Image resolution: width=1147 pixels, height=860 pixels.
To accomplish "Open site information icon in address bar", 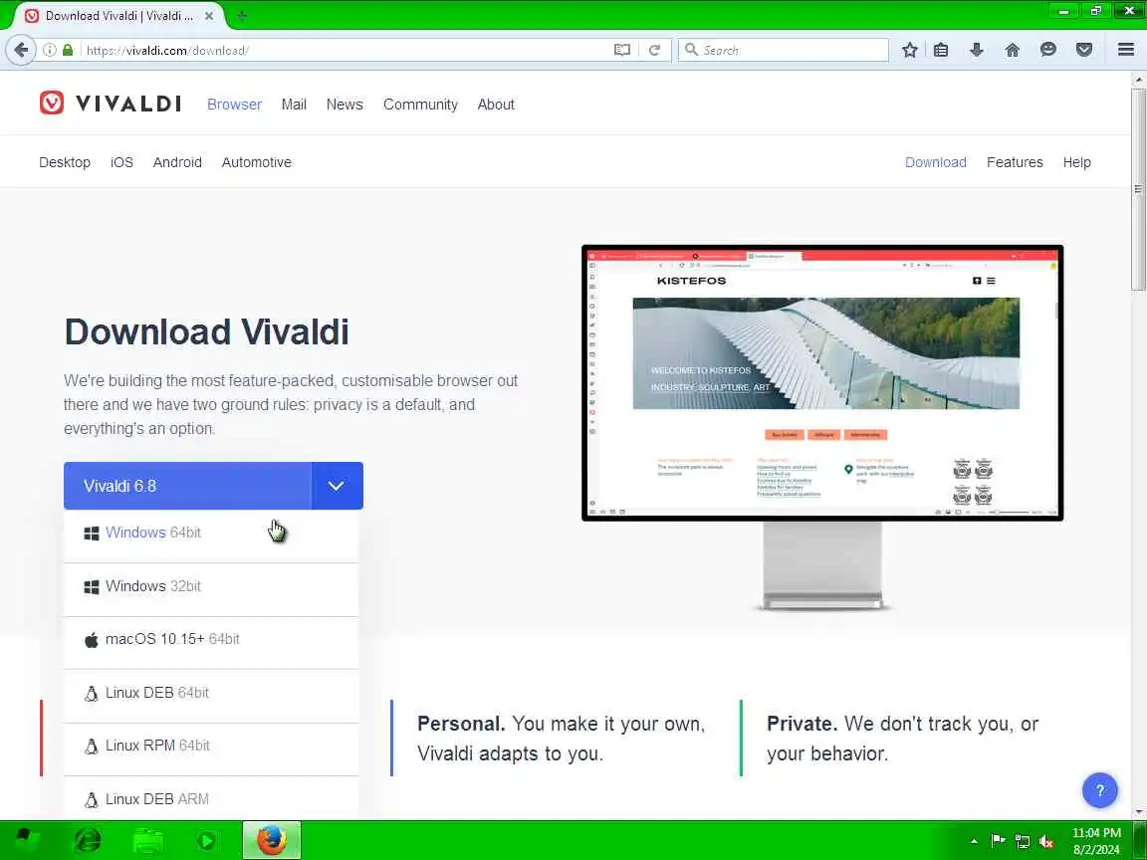I will (x=49, y=50).
